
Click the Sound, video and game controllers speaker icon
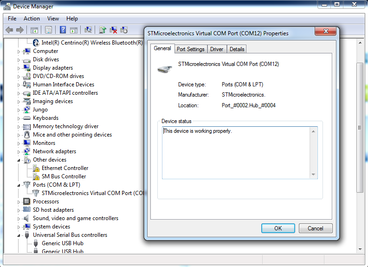click(x=26, y=218)
